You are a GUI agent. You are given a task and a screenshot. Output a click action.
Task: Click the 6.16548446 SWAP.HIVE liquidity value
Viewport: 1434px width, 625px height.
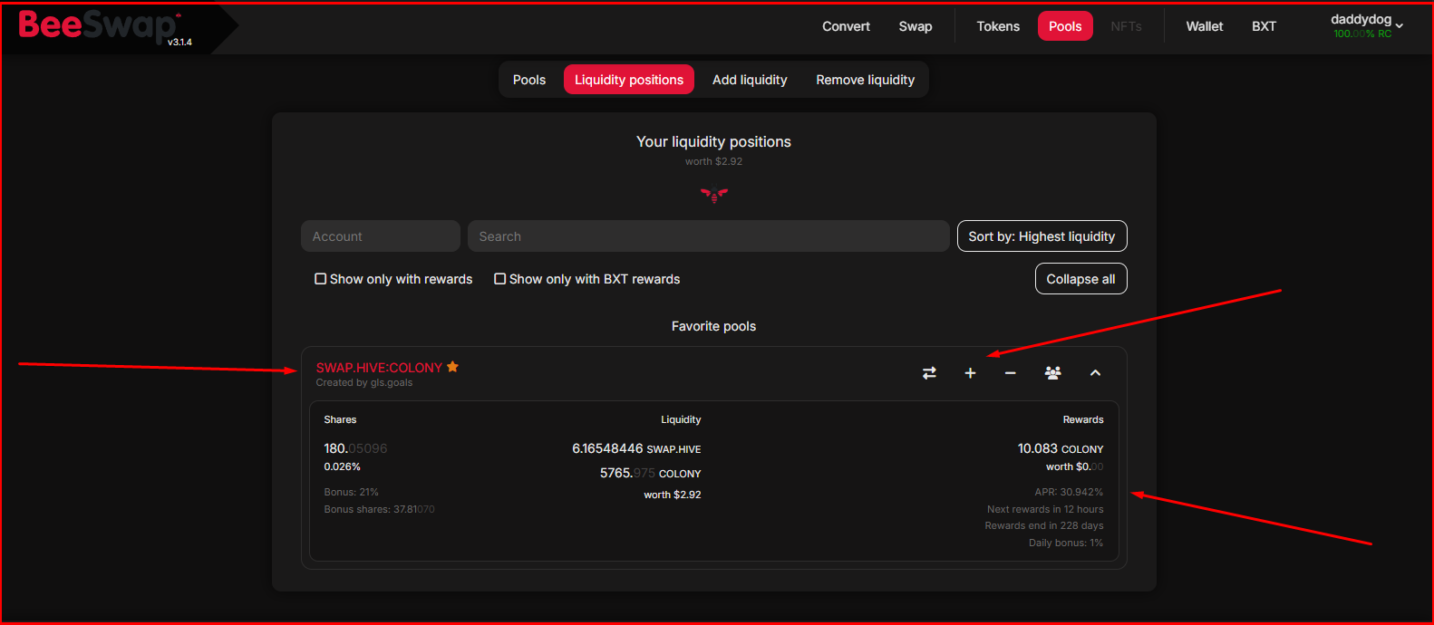(636, 448)
